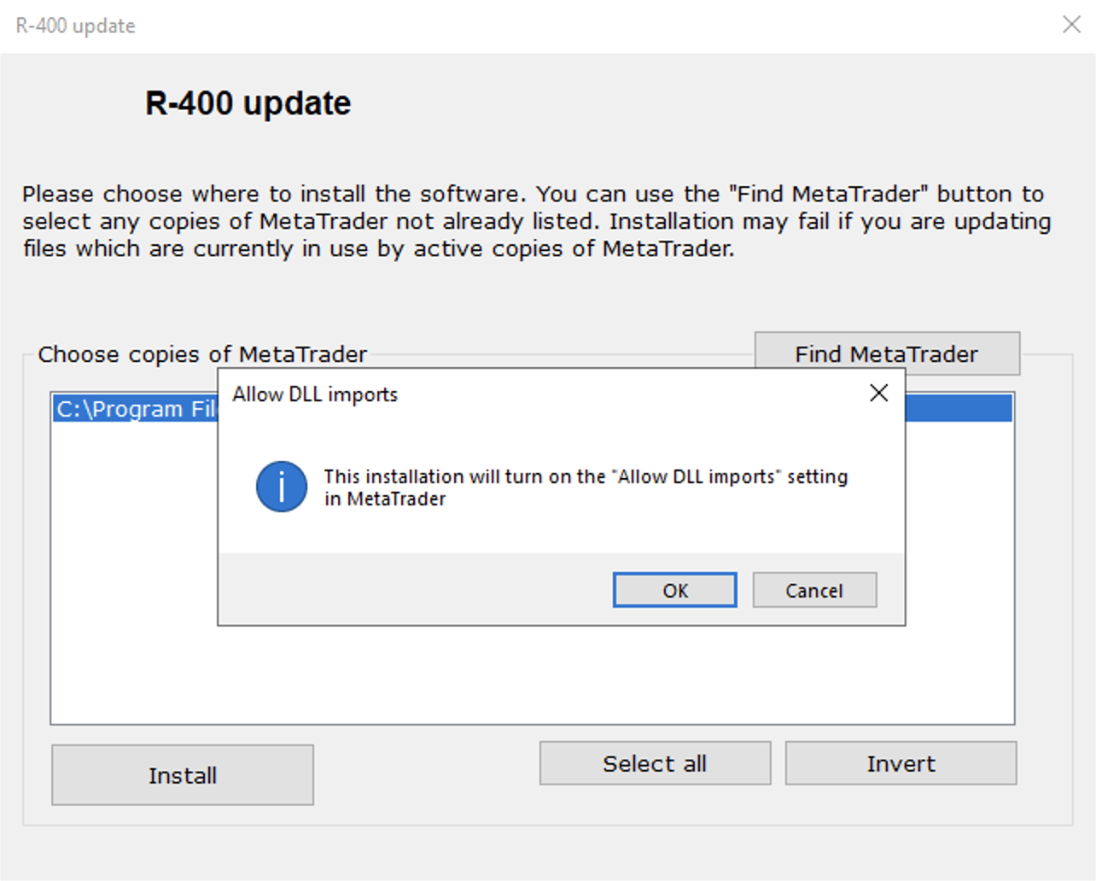Click the blue information icon in dialog
1096x881 pixels.
tap(282, 487)
